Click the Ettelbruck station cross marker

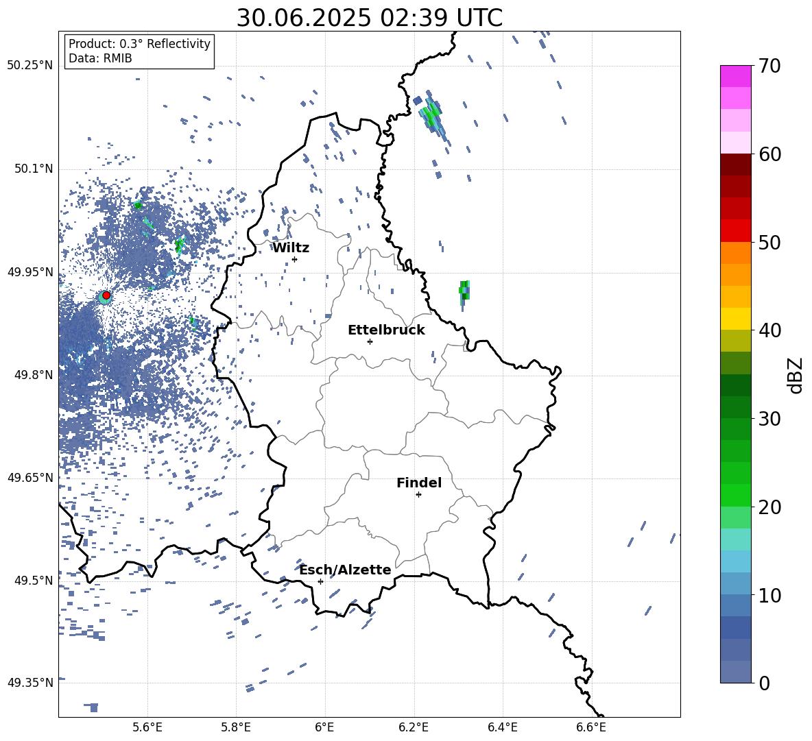coord(370,341)
